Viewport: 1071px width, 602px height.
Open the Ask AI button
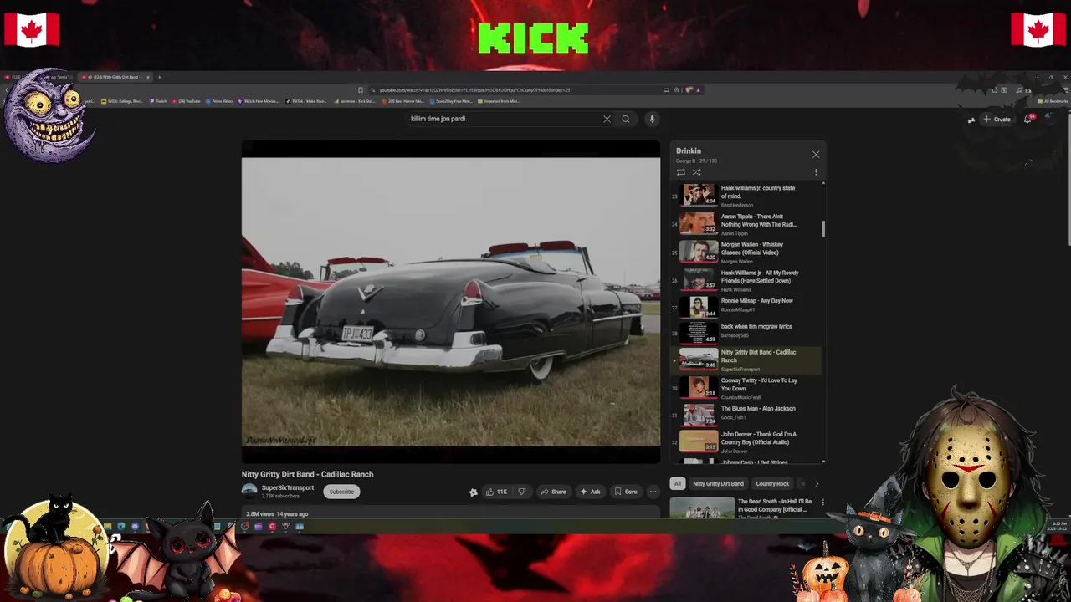tap(591, 492)
